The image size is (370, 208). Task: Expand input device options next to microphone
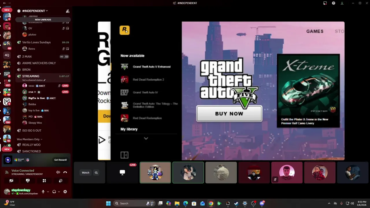coord(48,192)
